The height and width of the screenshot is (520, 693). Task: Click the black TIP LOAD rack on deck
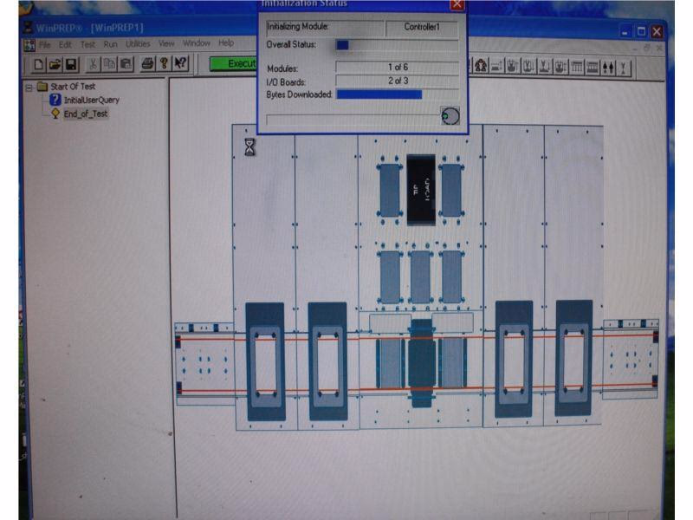tap(421, 190)
